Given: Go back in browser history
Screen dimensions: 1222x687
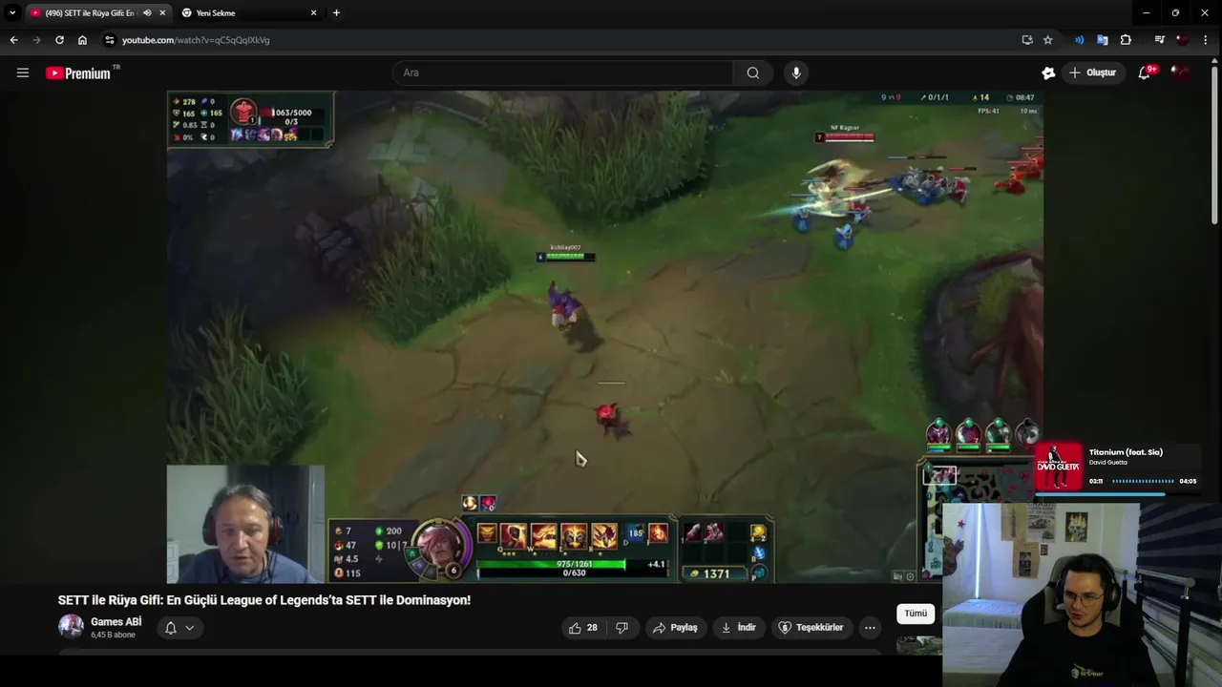Looking at the screenshot, I should (x=13, y=40).
